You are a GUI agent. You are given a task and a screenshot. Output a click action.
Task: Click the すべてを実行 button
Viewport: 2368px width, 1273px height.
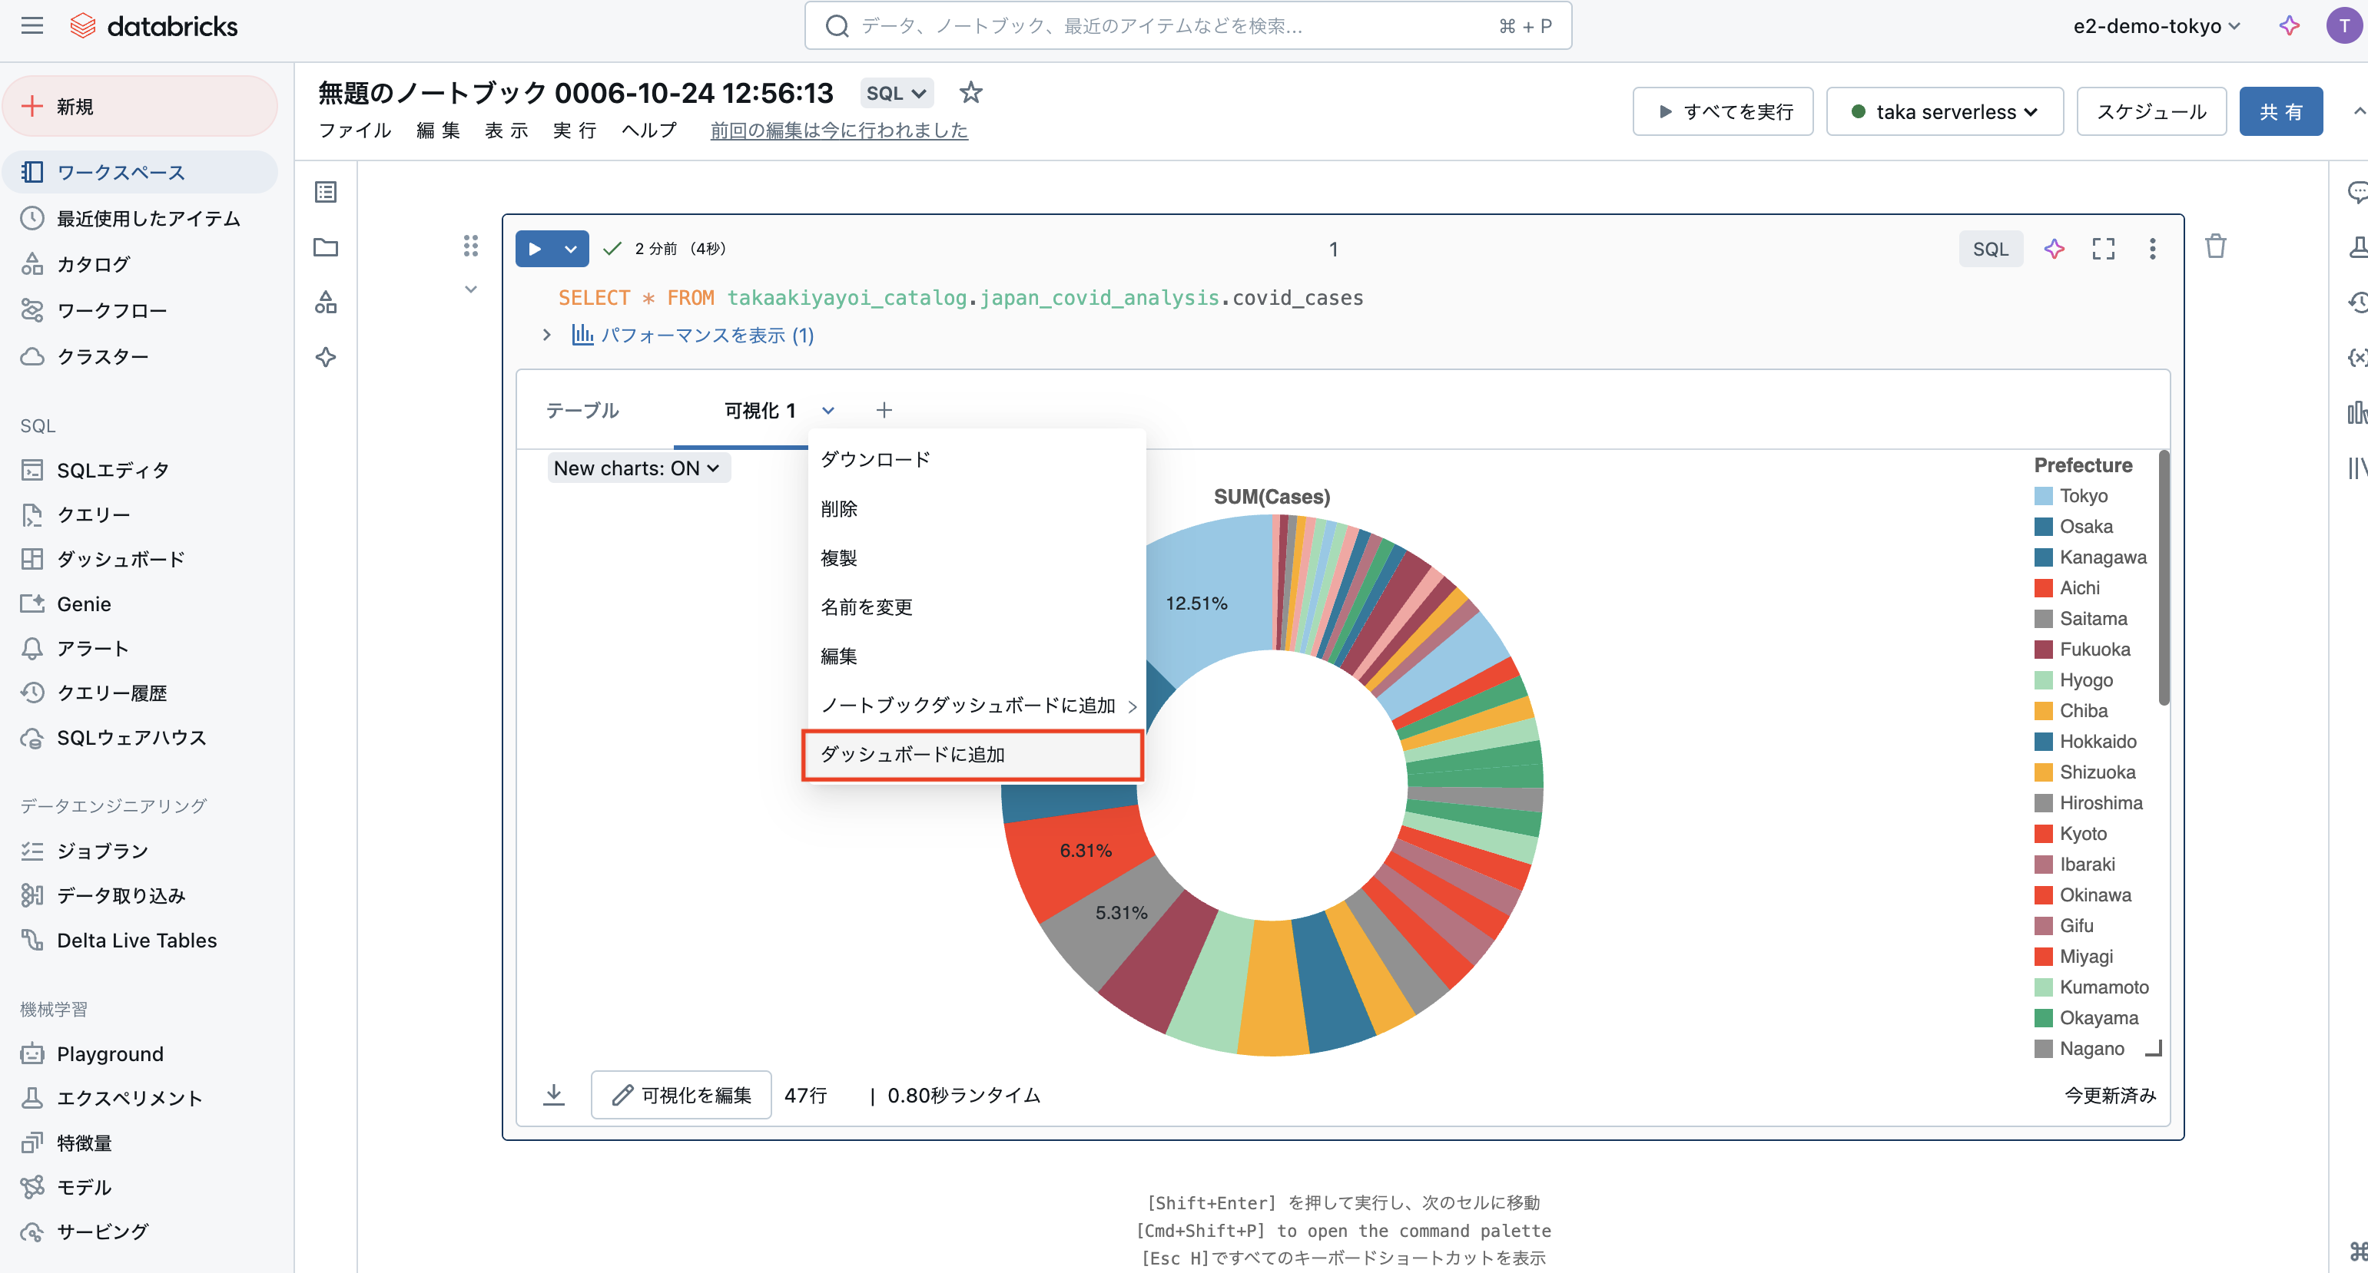point(1722,111)
